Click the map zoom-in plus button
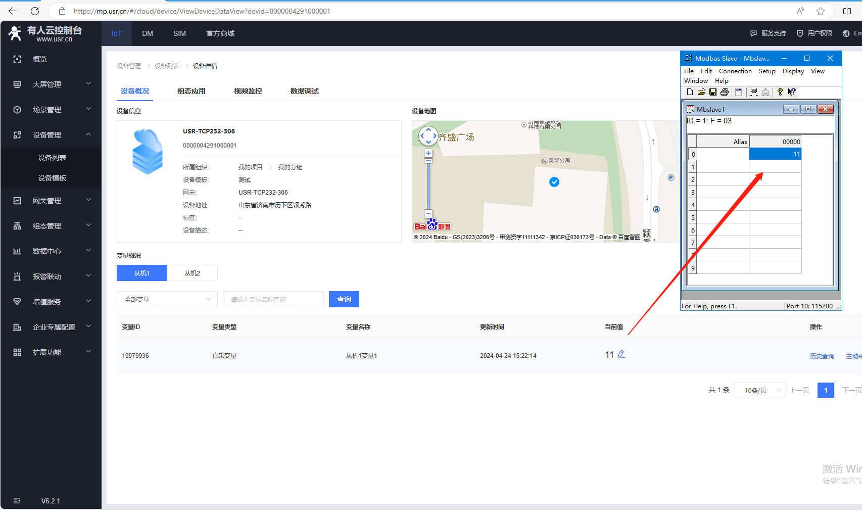 point(428,153)
